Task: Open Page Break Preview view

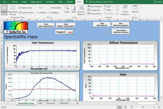Action: (x=13, y=10)
